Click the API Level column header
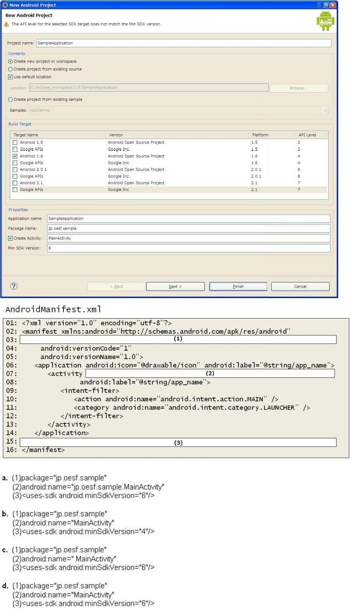This screenshot has width=351, height=611. (307, 135)
